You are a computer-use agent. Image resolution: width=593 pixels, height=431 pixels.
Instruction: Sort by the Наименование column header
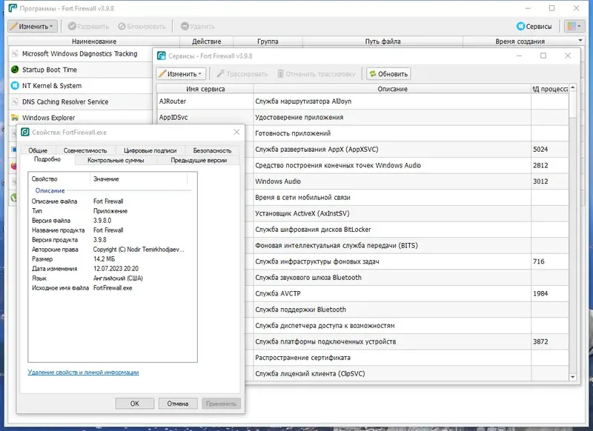tap(94, 41)
